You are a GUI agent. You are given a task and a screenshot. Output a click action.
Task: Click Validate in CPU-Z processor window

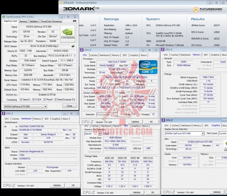pos(135,122)
